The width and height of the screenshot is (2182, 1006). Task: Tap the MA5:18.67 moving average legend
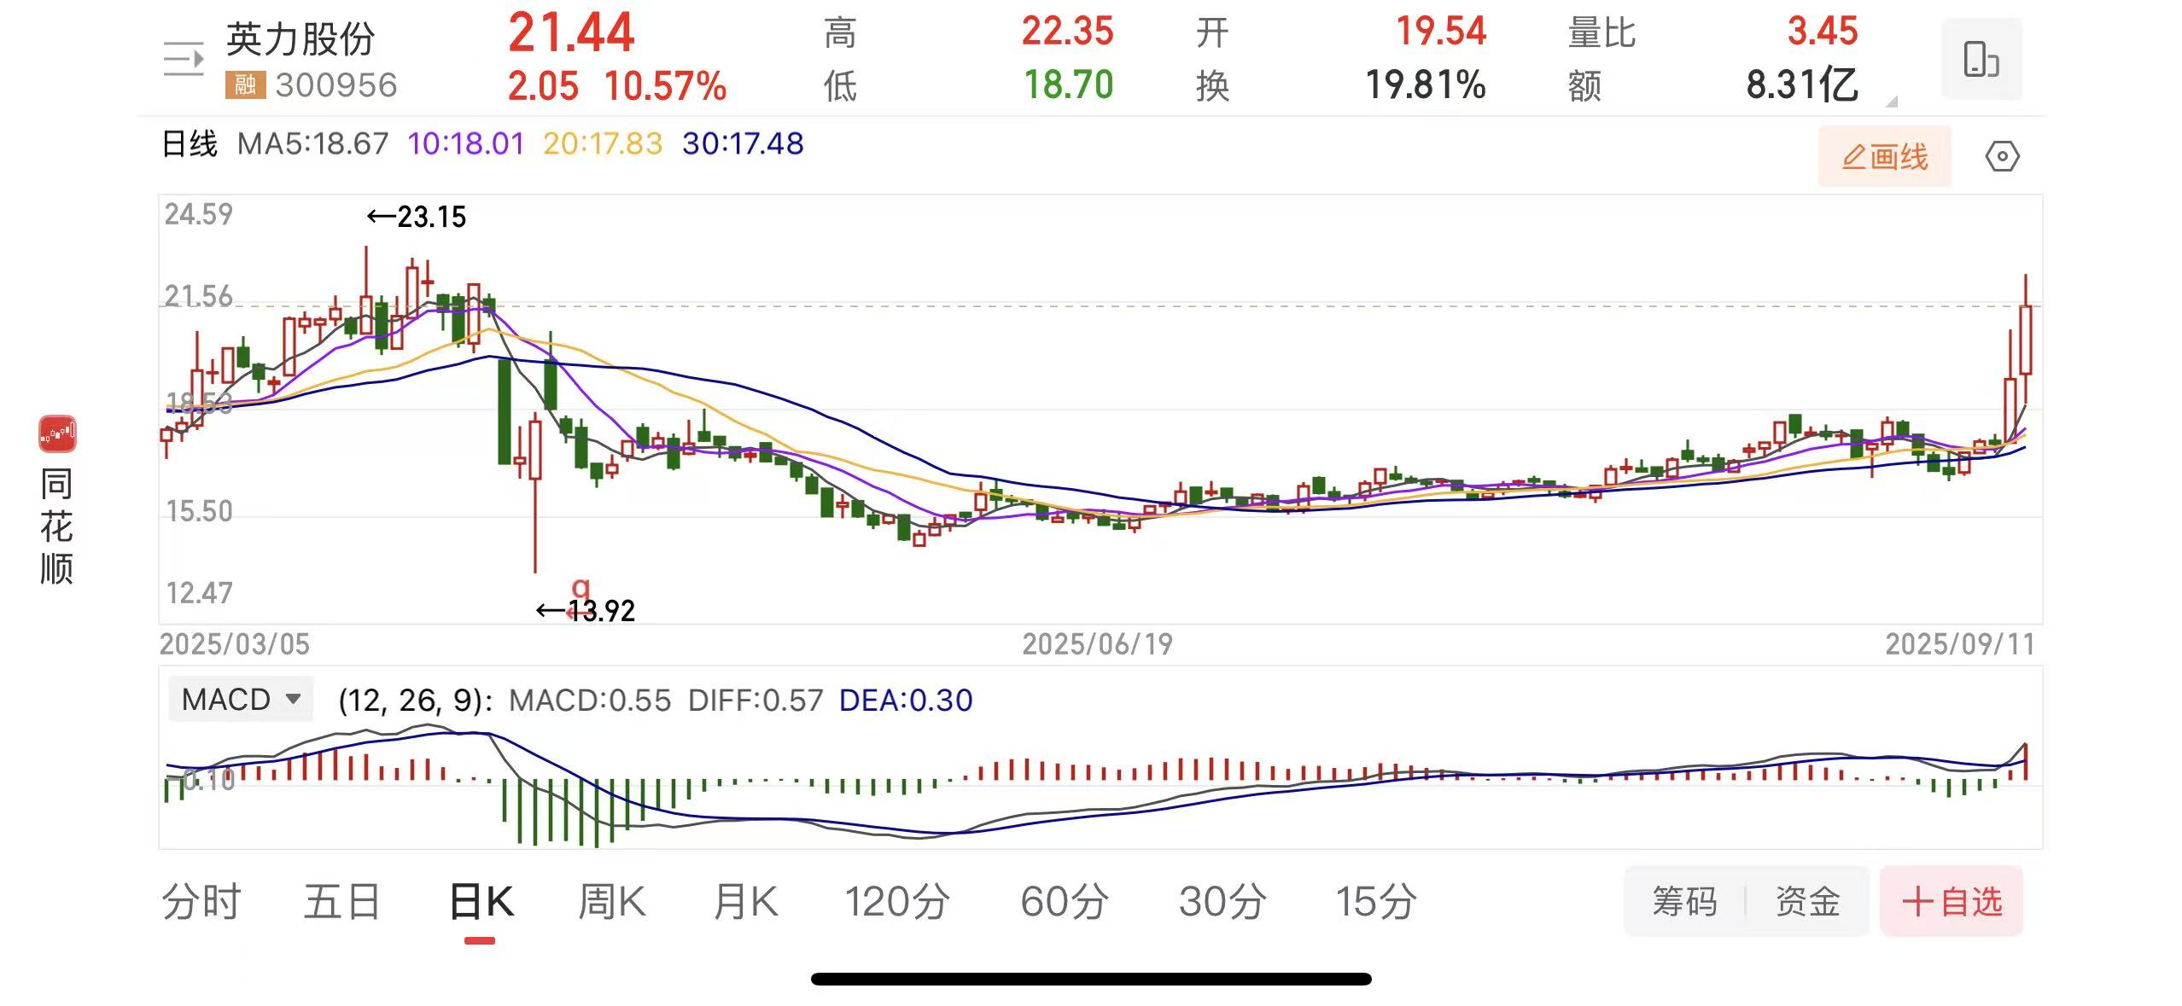tap(312, 143)
